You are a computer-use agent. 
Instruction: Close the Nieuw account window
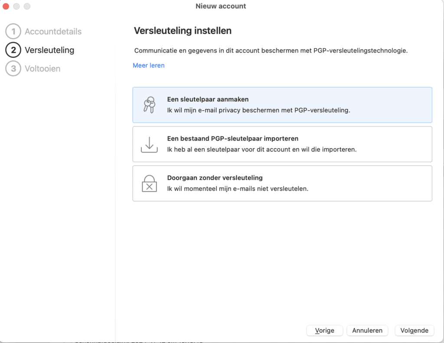click(6, 7)
